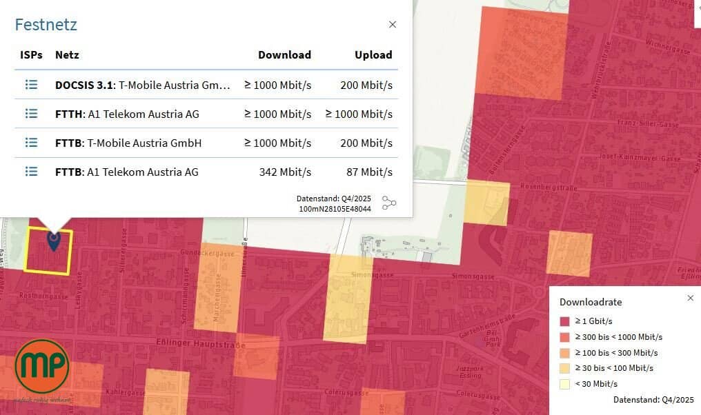Image resolution: width=701 pixels, height=415 pixels.
Task: Click FTTB: T-Mobile Austria GmbH entry
Action: (x=128, y=143)
